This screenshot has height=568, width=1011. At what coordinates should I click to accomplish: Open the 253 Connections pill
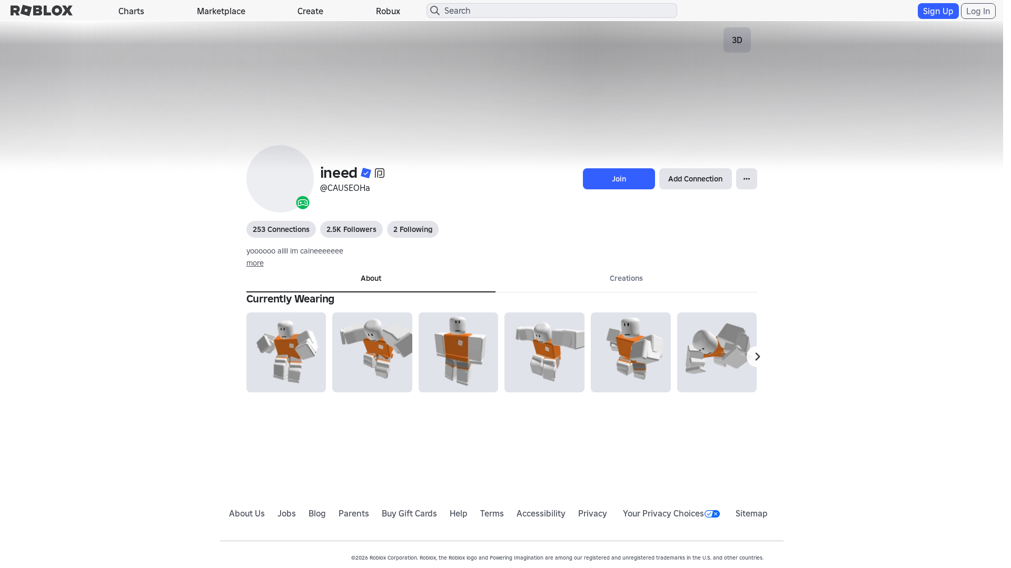coord(281,229)
